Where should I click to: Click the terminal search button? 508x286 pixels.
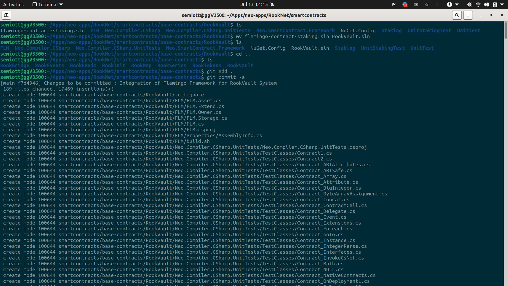click(457, 15)
